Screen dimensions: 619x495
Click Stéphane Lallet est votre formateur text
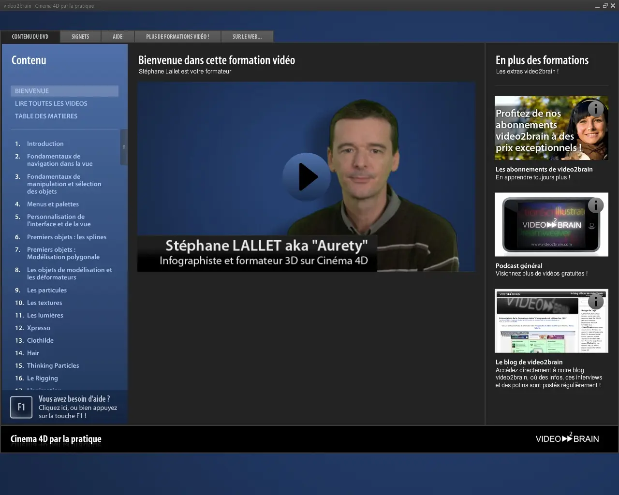185,71
